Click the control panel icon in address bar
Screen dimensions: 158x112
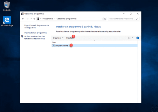click(38, 19)
